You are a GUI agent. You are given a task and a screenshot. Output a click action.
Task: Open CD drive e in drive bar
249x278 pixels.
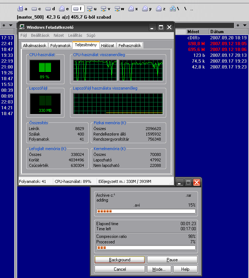coord(64,8)
